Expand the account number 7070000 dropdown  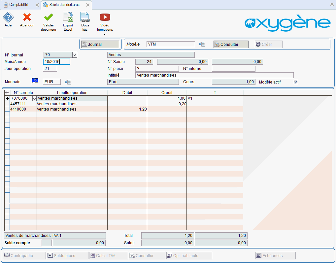click(34, 99)
